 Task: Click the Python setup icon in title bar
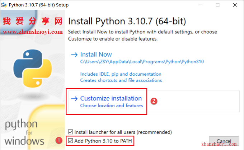click(x=4, y=5)
